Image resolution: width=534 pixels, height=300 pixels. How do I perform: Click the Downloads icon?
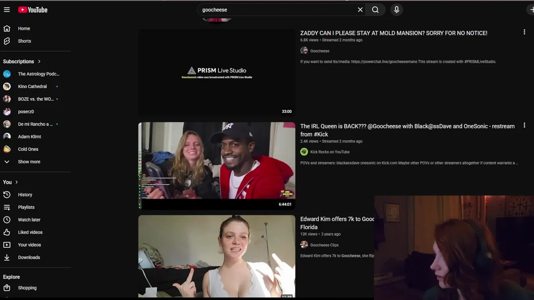click(7, 257)
